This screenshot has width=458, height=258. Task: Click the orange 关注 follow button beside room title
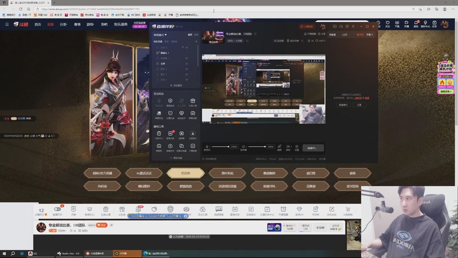point(102,225)
